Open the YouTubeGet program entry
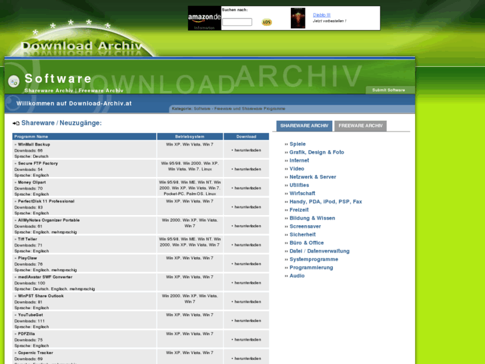 (x=30, y=315)
